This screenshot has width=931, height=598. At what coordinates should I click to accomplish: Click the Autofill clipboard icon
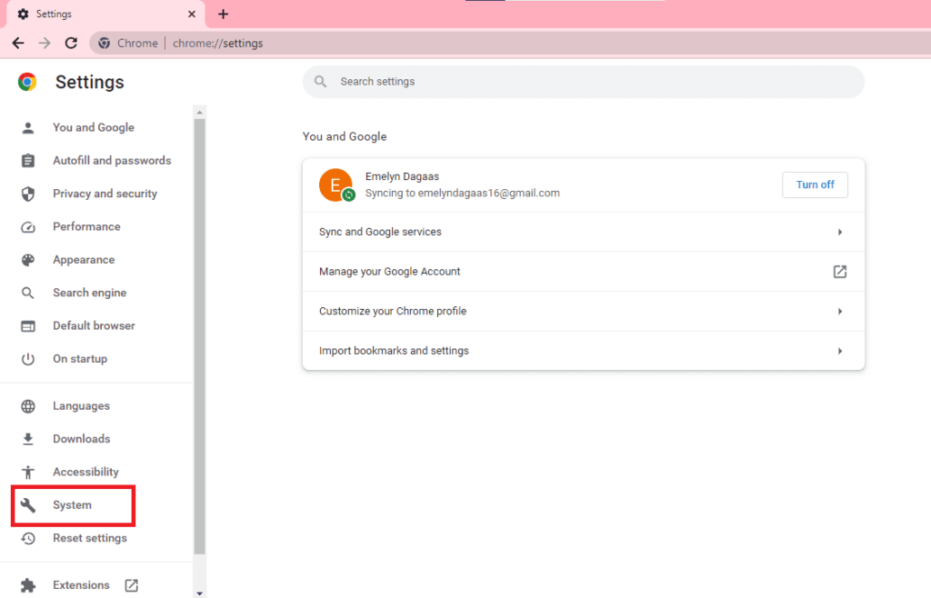coord(28,161)
